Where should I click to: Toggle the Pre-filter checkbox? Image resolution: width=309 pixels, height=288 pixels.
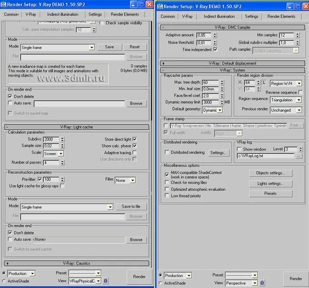(40, 179)
